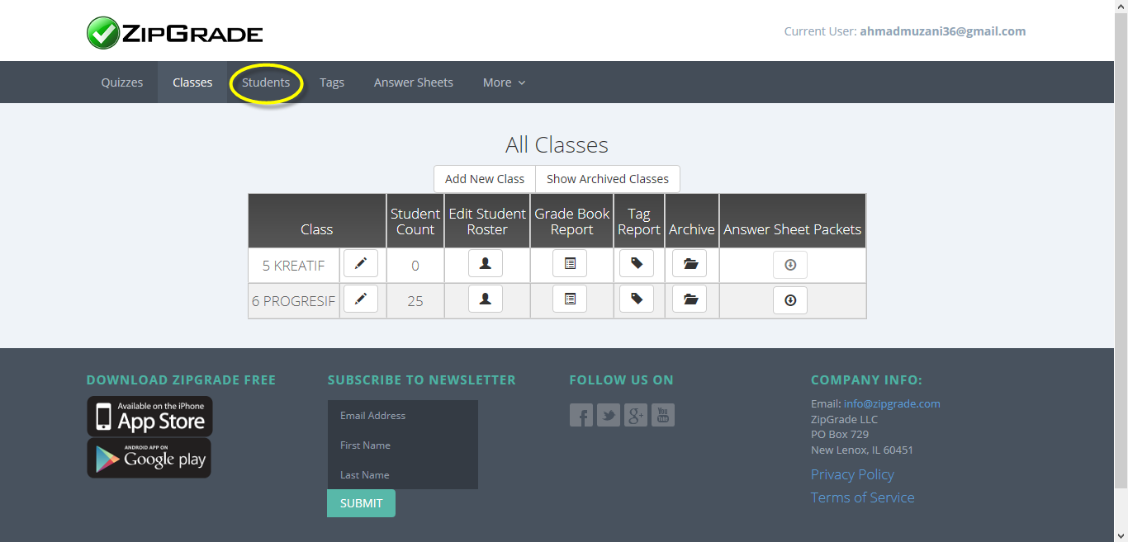Switch to the Tags tab
Screen dimensions: 1128x542
pyautogui.click(x=332, y=82)
